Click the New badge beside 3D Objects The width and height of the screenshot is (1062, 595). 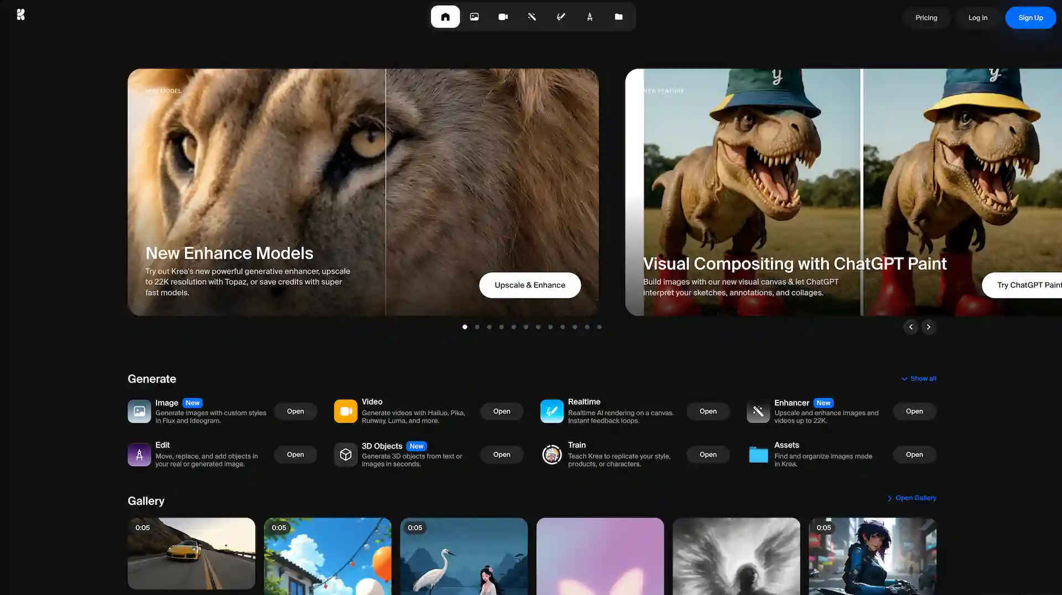[x=417, y=446]
